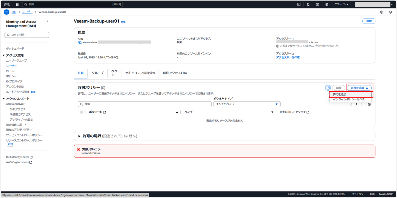Toggle the add permissions dropdown button
The width and height of the screenshot is (397, 198).
(x=359, y=88)
